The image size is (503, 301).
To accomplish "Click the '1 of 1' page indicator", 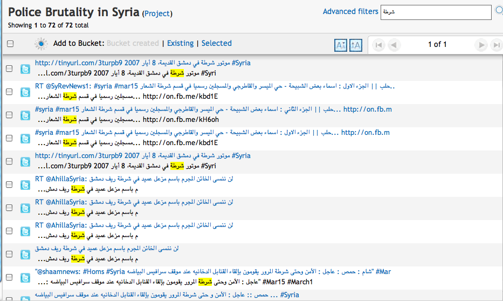I will click(x=437, y=45).
